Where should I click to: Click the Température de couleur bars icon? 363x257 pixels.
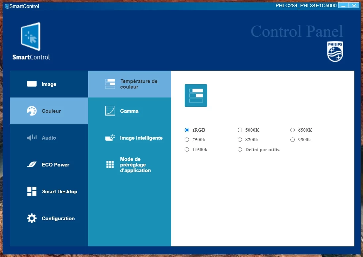click(x=110, y=84)
